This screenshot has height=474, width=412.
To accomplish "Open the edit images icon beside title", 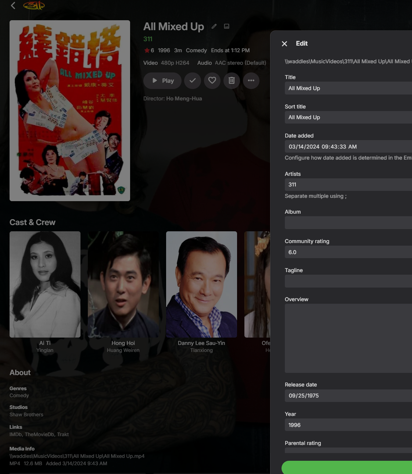I will pos(227,26).
